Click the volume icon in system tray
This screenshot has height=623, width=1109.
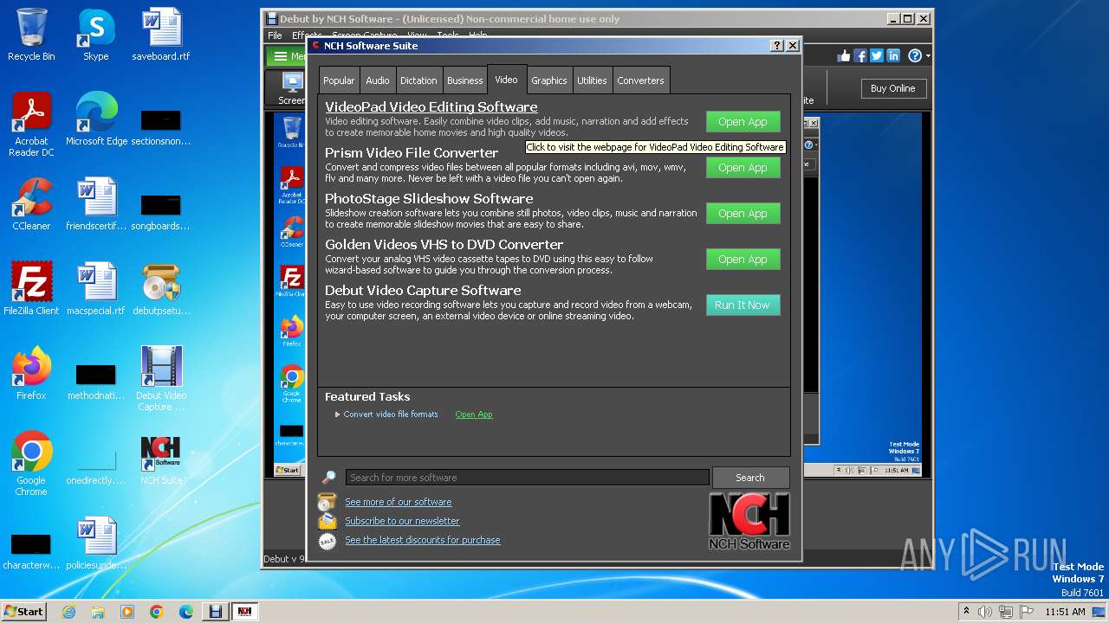pos(985,612)
